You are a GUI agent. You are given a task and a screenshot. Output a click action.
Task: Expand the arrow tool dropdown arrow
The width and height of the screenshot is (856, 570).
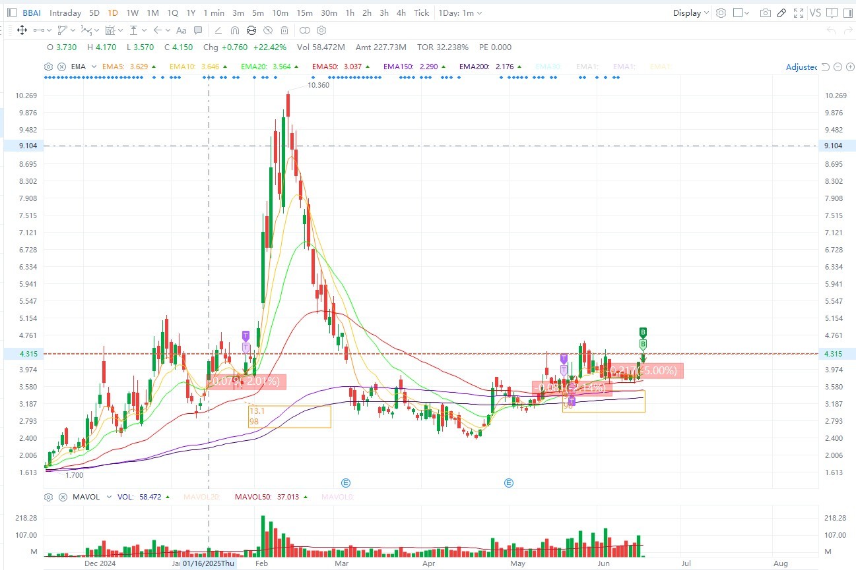(168, 30)
